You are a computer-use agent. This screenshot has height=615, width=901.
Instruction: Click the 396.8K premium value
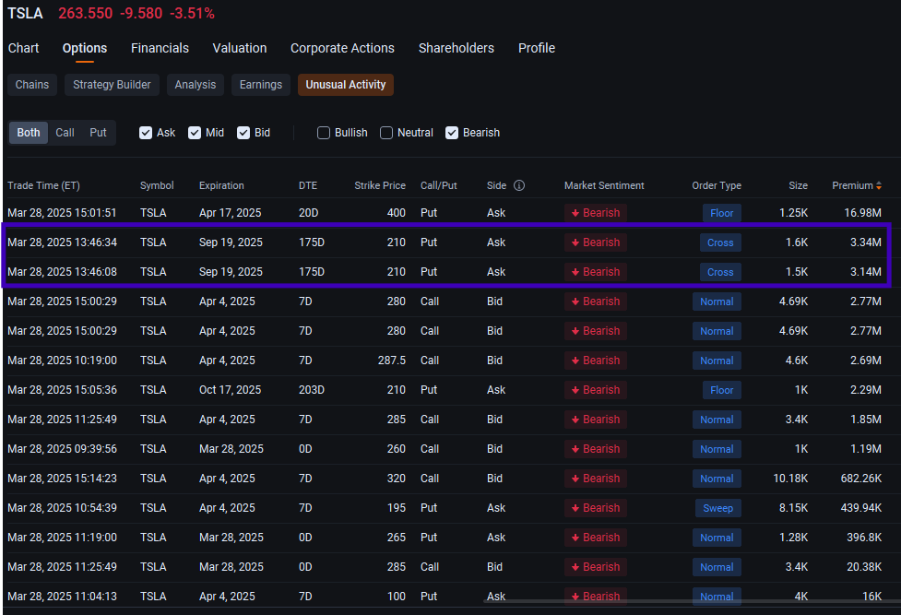(864, 538)
